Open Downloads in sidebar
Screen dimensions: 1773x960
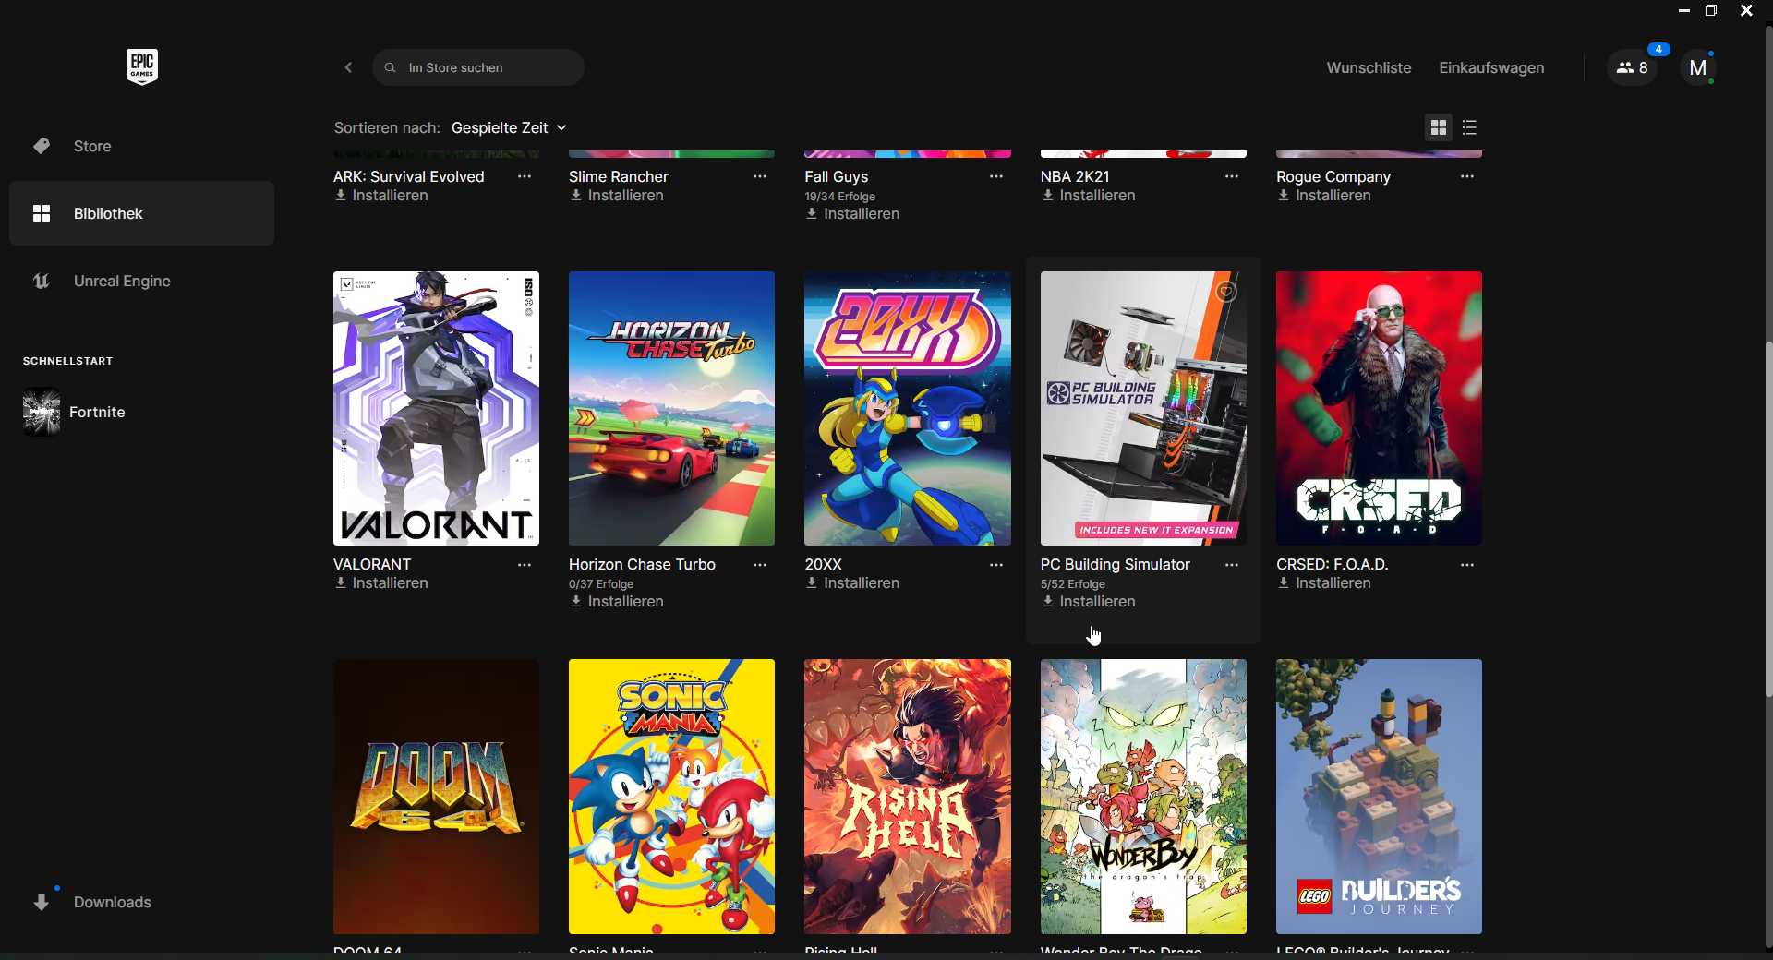tap(112, 902)
